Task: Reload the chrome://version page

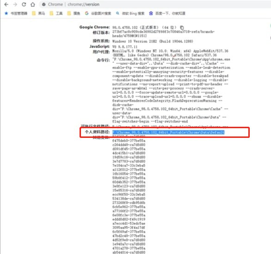Action: 24,4
